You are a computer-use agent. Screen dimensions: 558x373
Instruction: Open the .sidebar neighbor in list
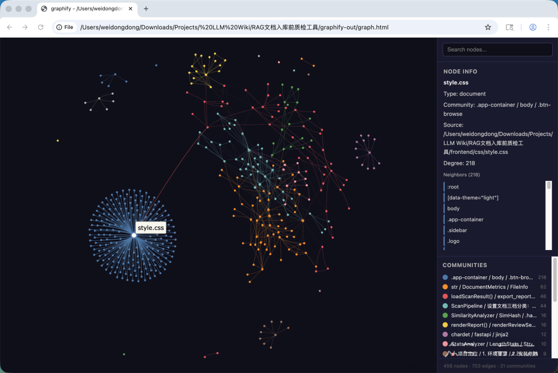(456, 230)
